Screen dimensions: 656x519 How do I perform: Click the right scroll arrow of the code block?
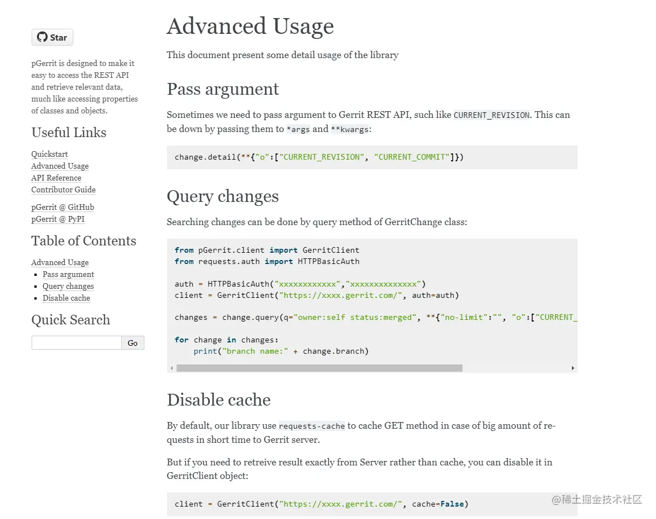(x=573, y=368)
